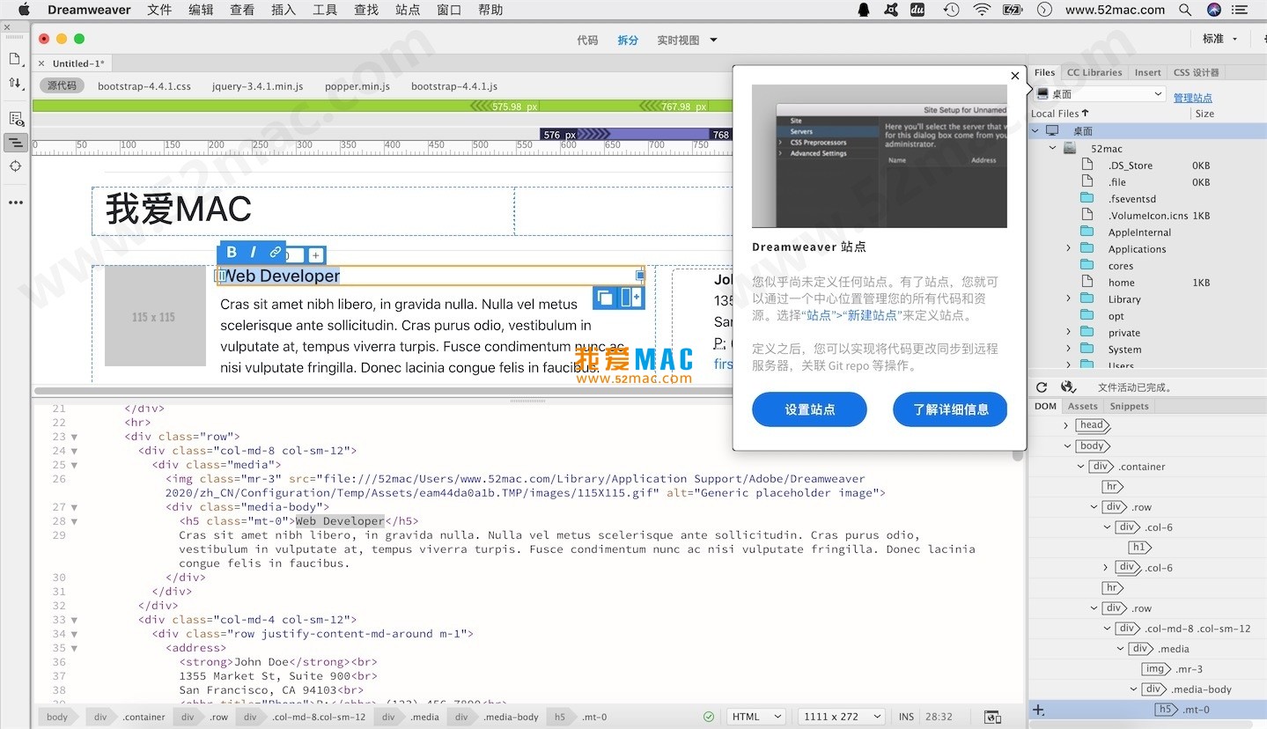Click the plus button beside the class field

coord(315,255)
